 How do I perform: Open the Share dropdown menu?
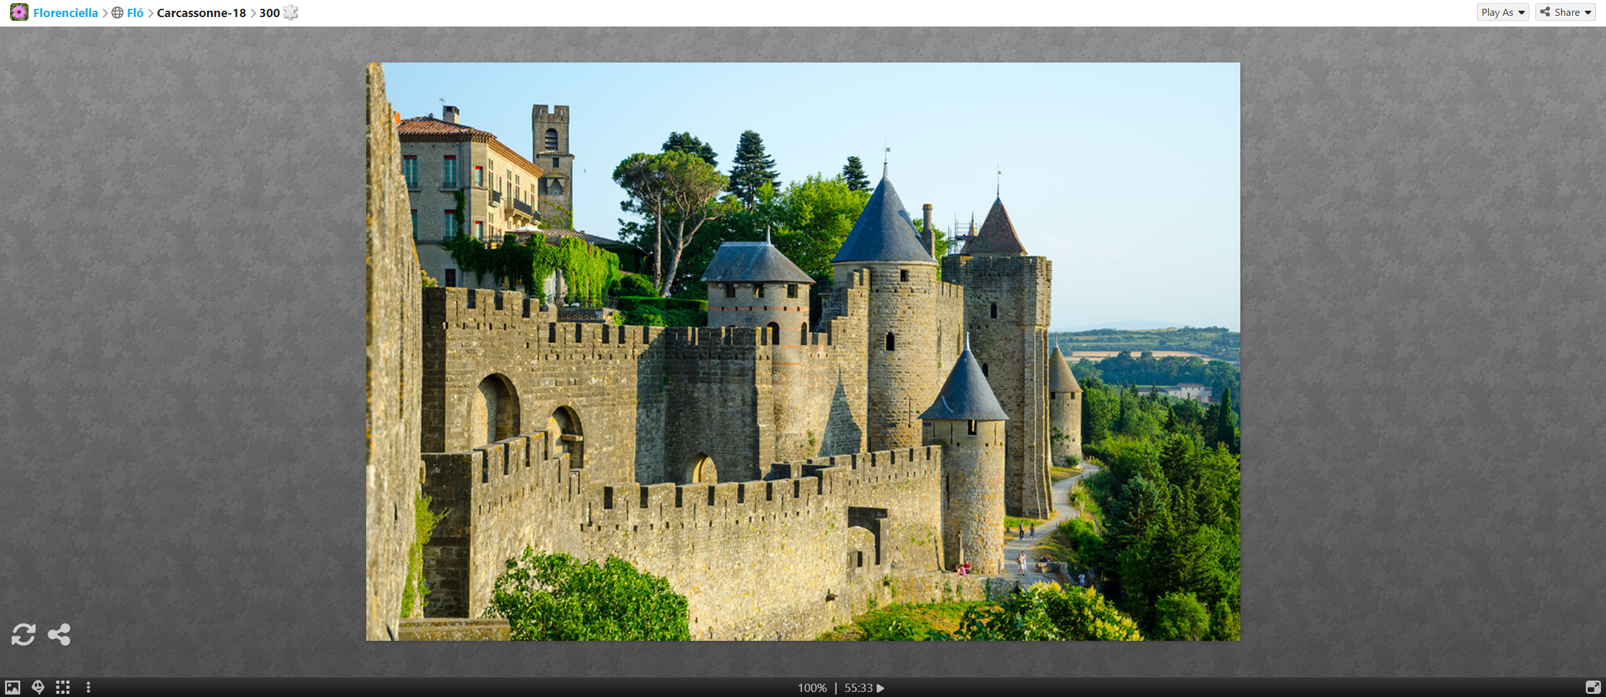(1565, 12)
